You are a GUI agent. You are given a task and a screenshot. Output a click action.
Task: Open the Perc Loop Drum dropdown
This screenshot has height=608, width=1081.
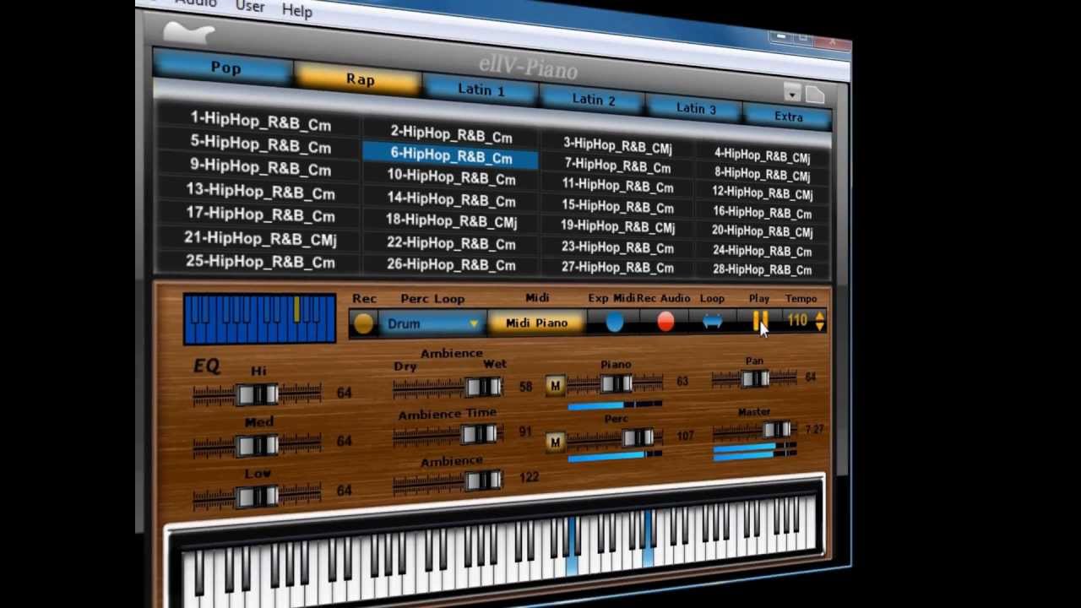432,323
